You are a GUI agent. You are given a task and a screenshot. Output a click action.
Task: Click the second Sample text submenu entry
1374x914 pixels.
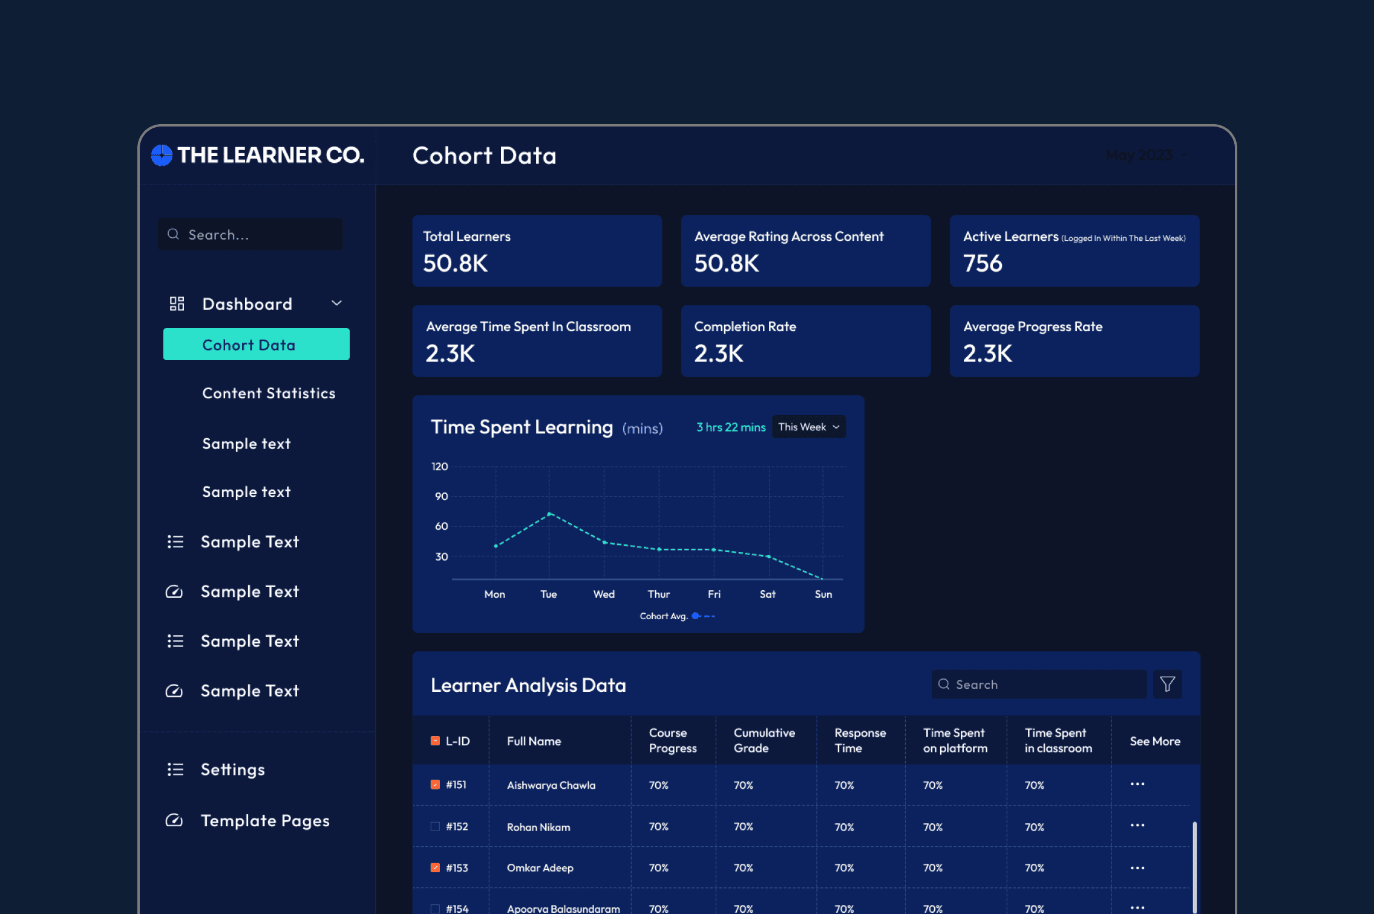[246, 492]
